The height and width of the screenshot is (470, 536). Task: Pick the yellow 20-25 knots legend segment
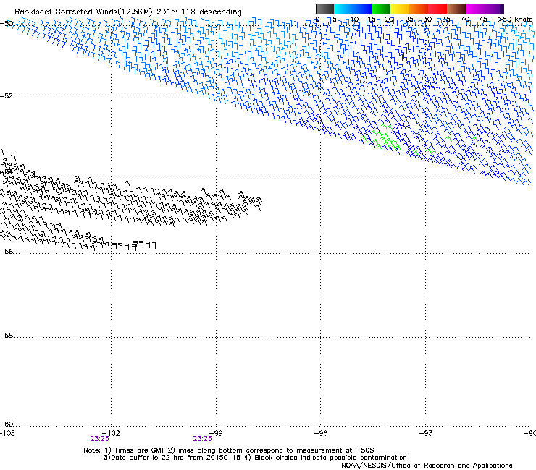point(400,9)
